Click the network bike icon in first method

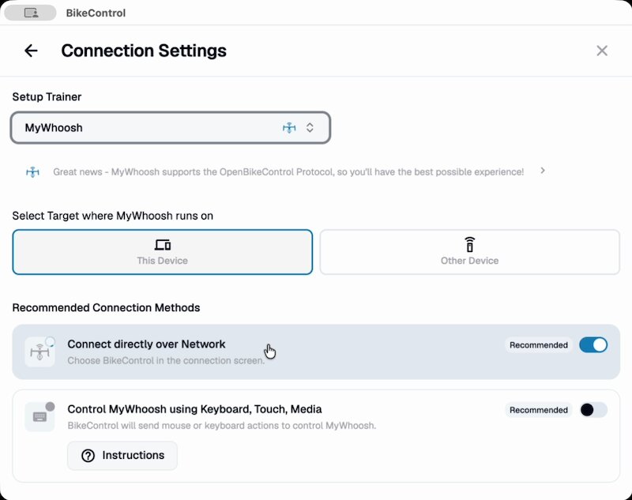[x=39, y=352]
